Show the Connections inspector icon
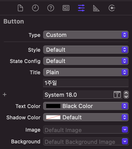 tap(112, 8)
